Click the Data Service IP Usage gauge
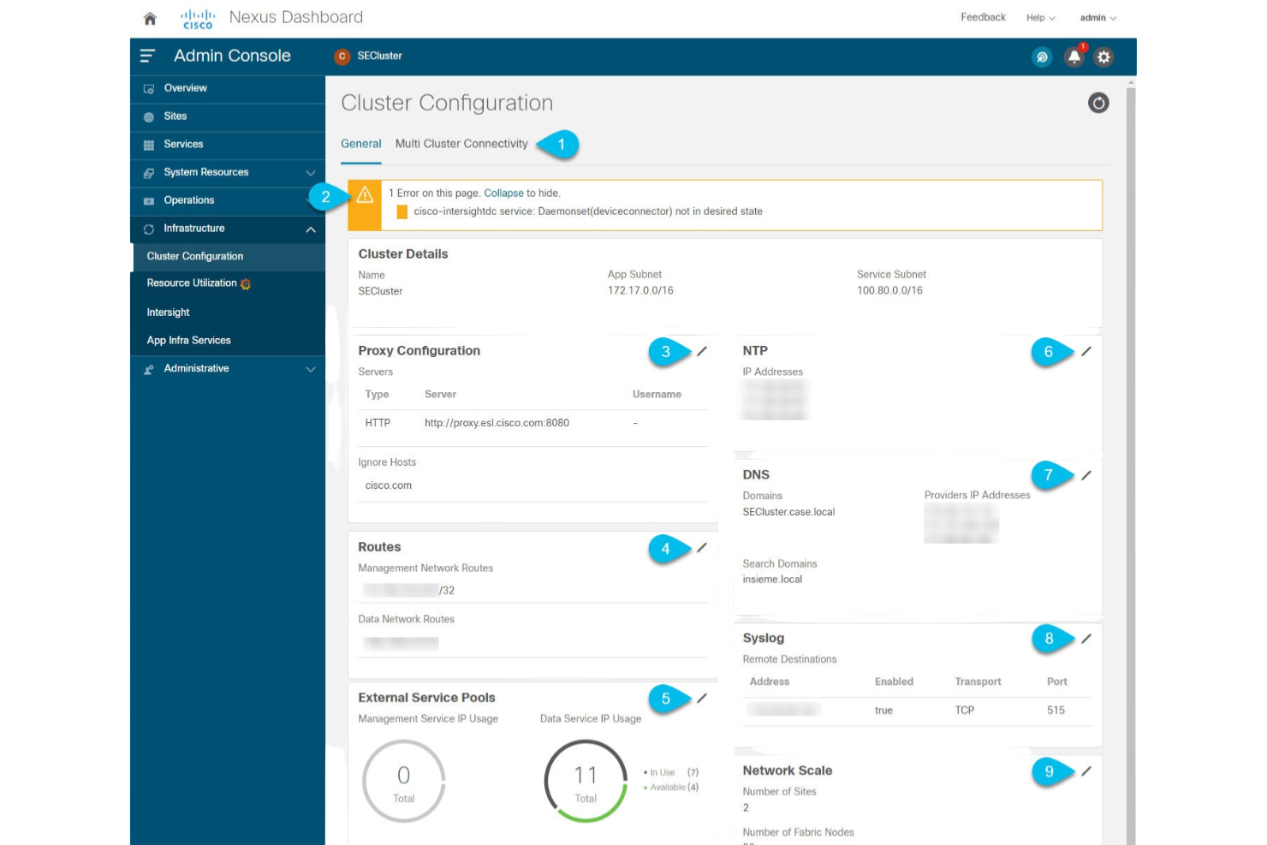This screenshot has height=845, width=1267. 586,782
